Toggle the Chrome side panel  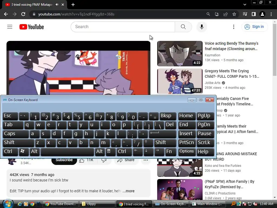click(x=254, y=14)
